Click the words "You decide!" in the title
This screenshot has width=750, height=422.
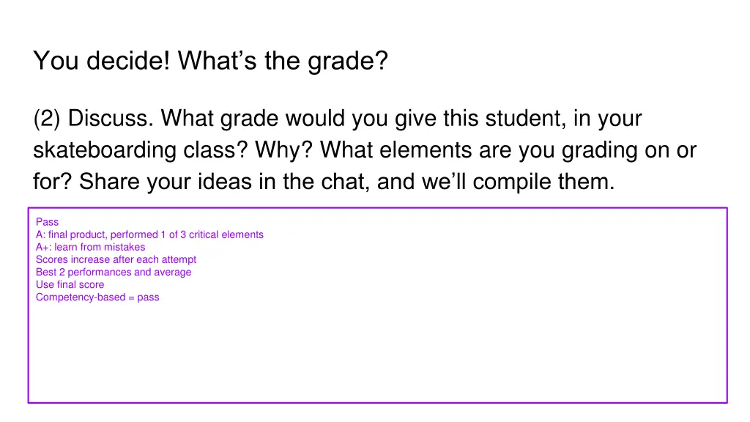click(x=101, y=61)
